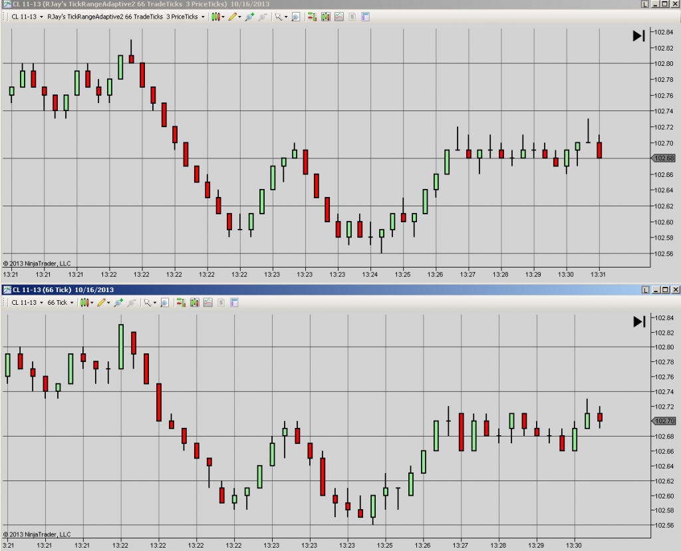This screenshot has height=551, width=681.
Task: Expand the cursor tool dropdown arrow on top chart
Action: click(x=287, y=17)
